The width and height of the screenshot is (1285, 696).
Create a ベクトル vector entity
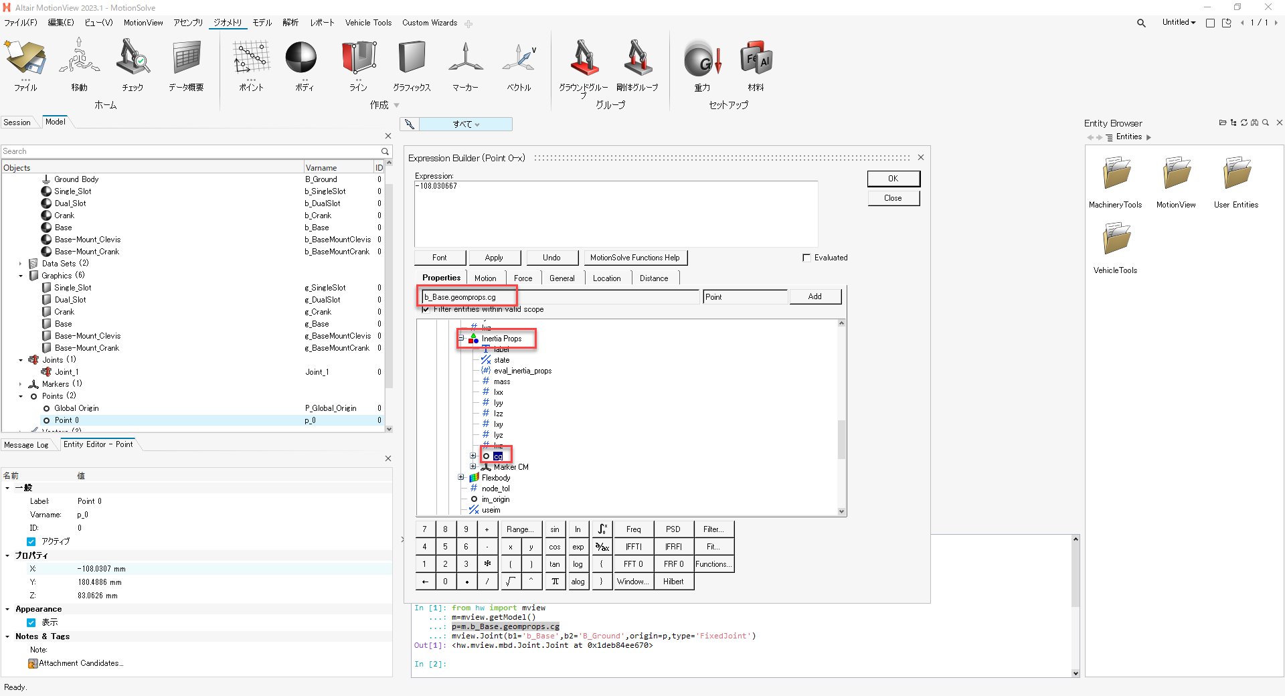coord(519,64)
